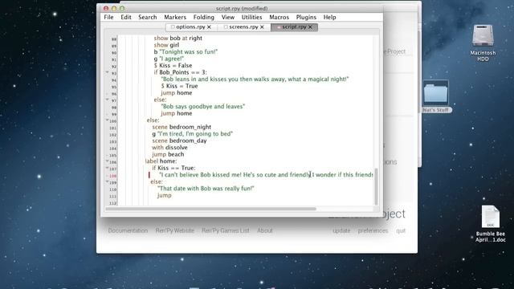Screen dimensions: 514x289
Task: Collapse the fold at line 97
Action: click(107, 100)
